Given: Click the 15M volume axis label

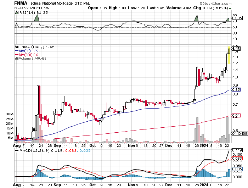Looking at the screenshot, I should 10,128.
